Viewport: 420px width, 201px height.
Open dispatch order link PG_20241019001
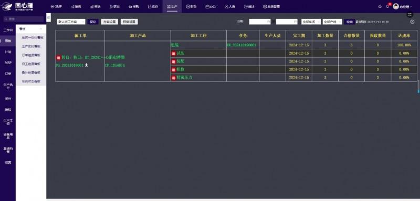[x=70, y=65]
